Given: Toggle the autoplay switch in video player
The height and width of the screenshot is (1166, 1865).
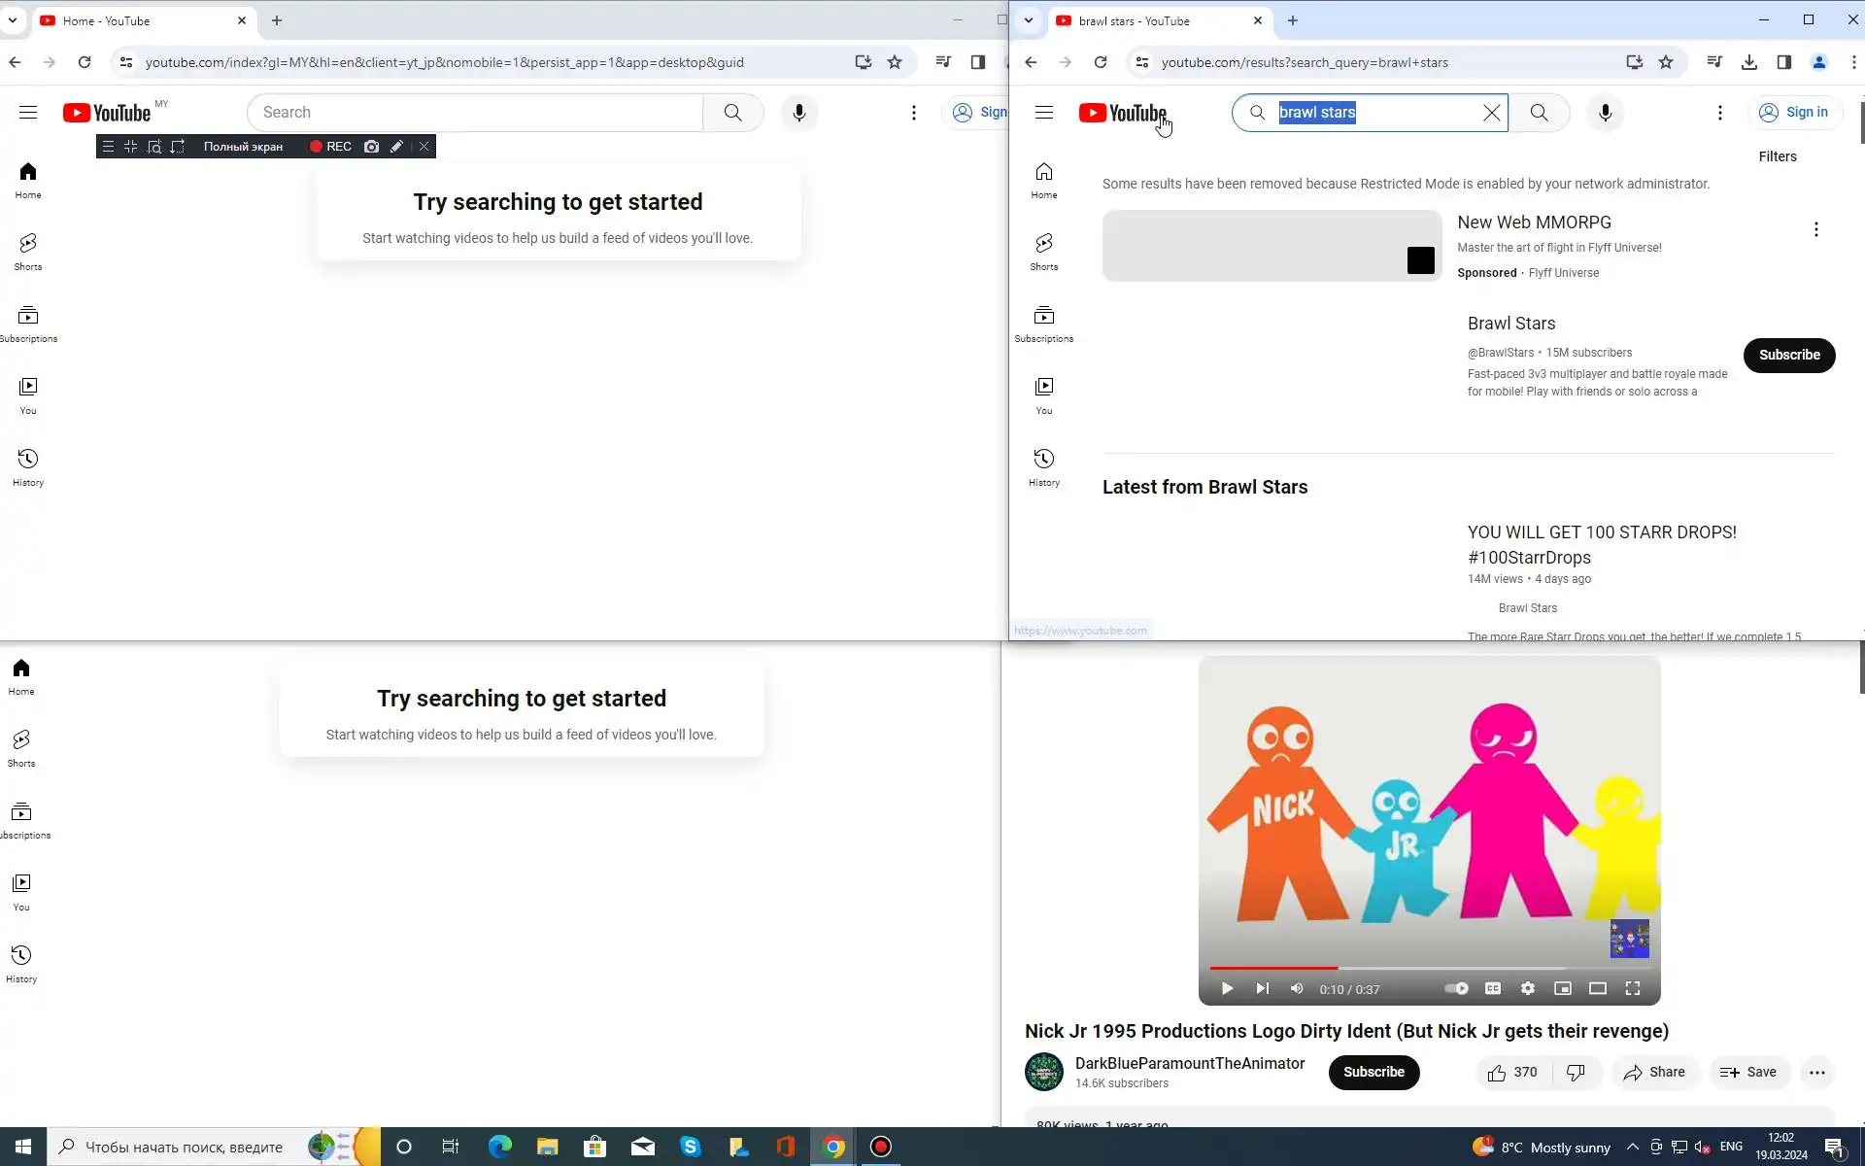Looking at the screenshot, I should tap(1456, 988).
